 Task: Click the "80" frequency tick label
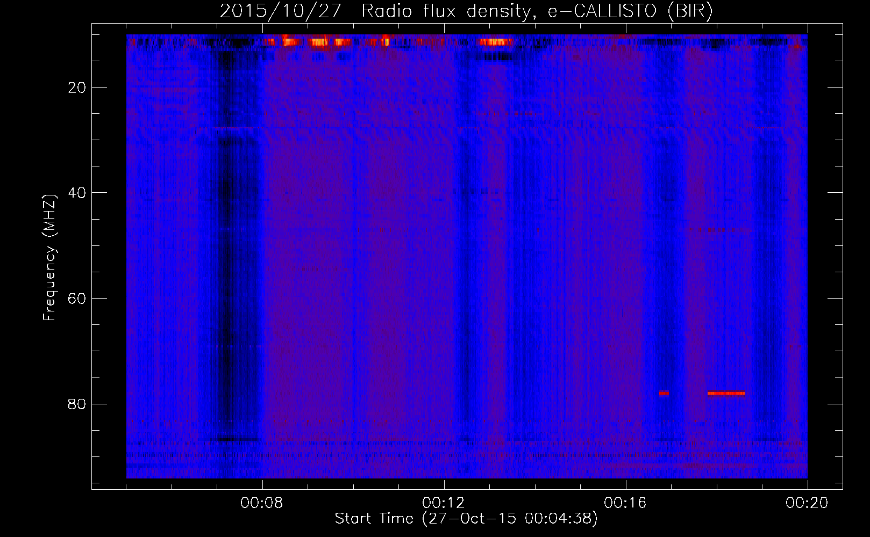click(x=77, y=404)
